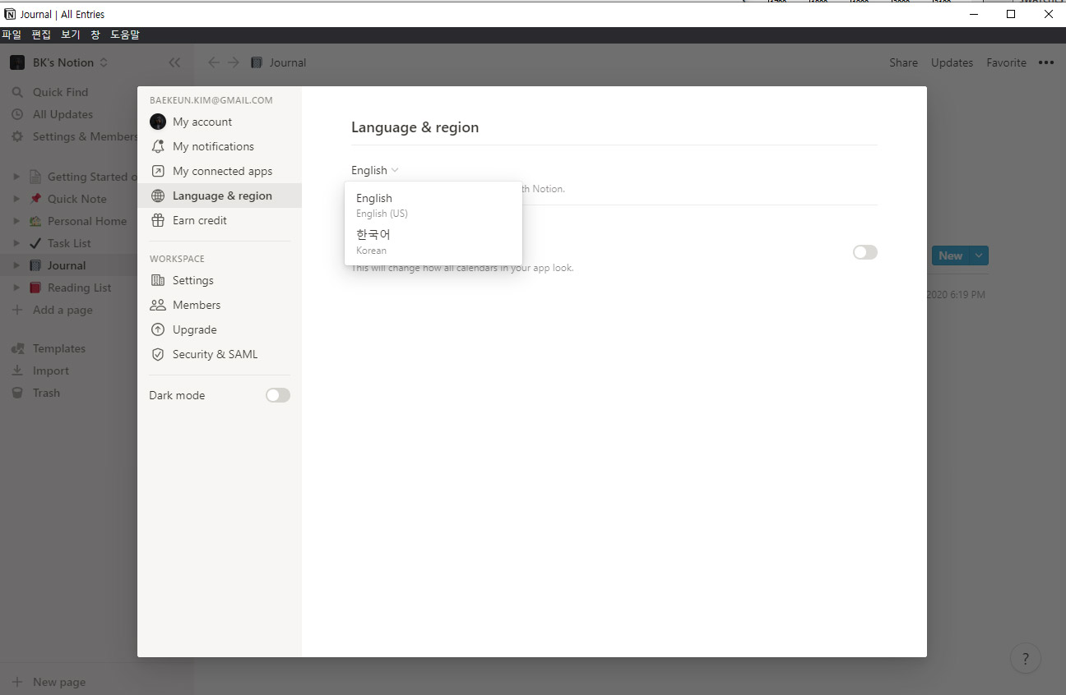This screenshot has width=1066, height=695.
Task: Open dropdown arrow next to New
Action: (979, 255)
